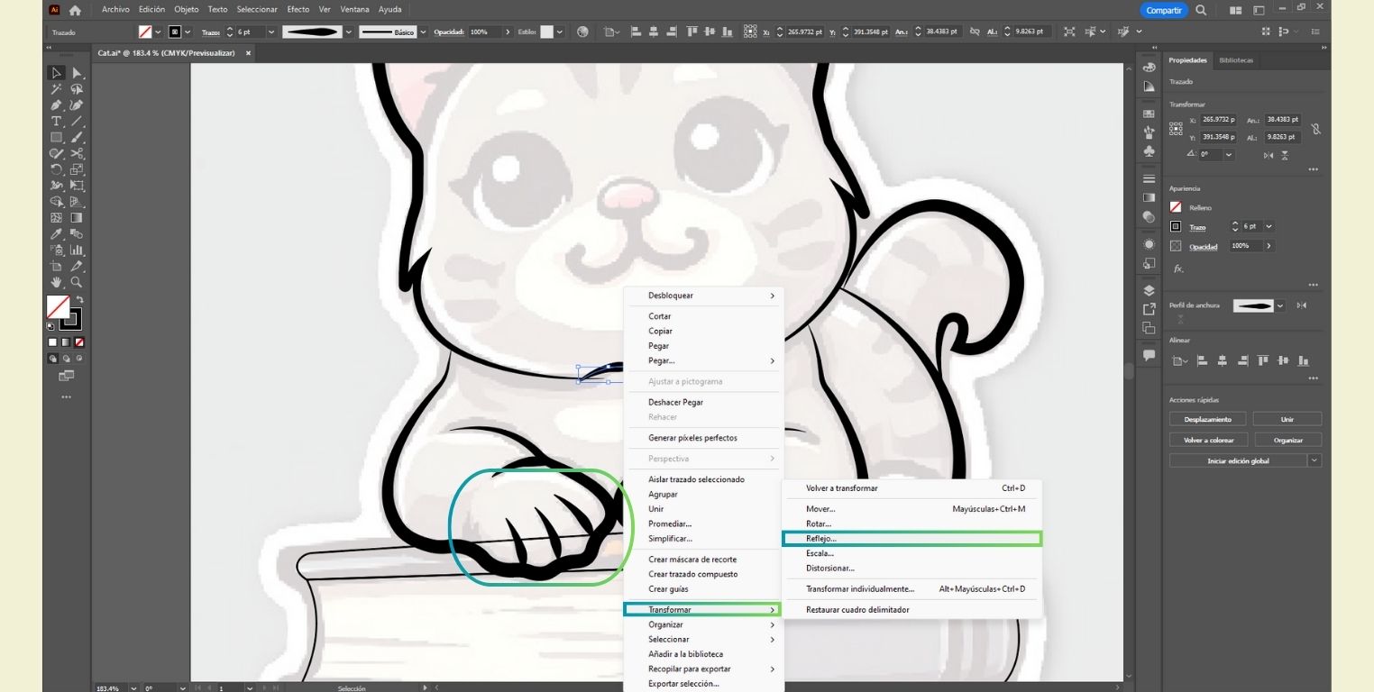This screenshot has height=692, width=1374.
Task: Show more Transformar options ellipsis
Action: pos(1313,169)
